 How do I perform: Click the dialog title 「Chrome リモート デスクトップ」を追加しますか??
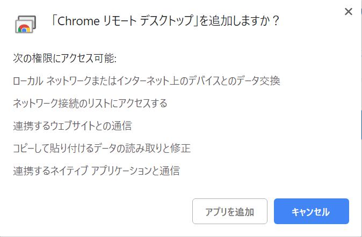(x=165, y=21)
